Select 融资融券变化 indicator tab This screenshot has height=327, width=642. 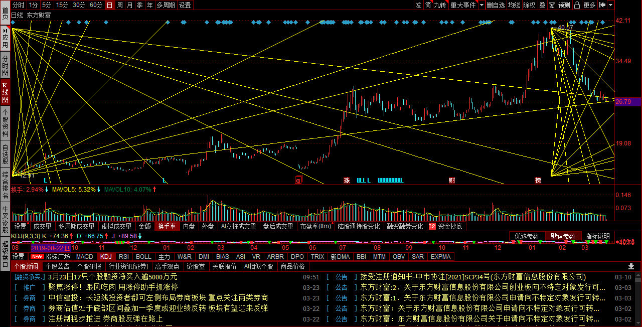[405, 226]
